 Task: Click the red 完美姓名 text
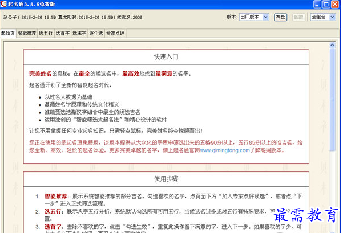41,73
